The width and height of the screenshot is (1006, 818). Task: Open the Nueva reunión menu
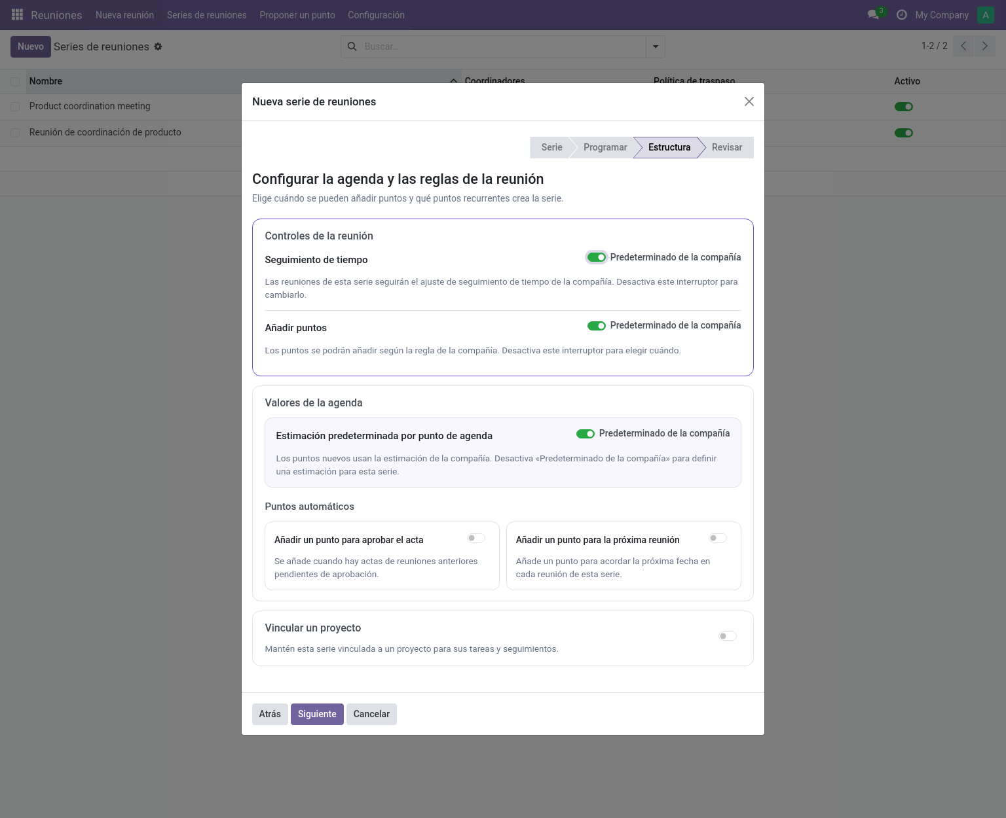(125, 15)
